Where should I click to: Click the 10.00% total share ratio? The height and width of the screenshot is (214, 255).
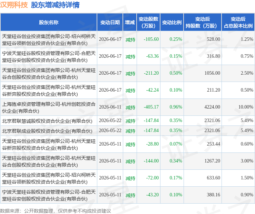click(x=246, y=107)
